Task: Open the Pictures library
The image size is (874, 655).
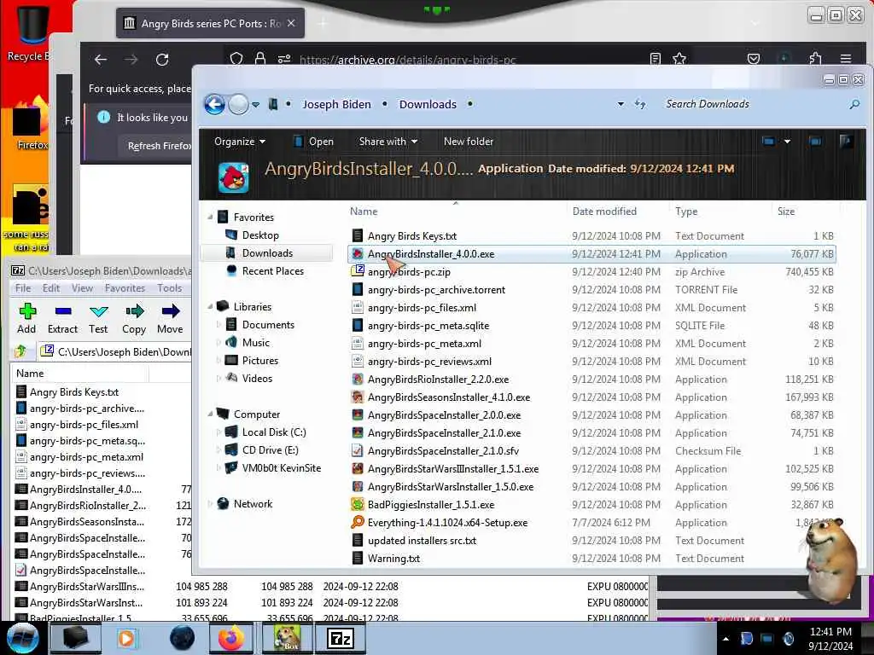Action: [259, 361]
